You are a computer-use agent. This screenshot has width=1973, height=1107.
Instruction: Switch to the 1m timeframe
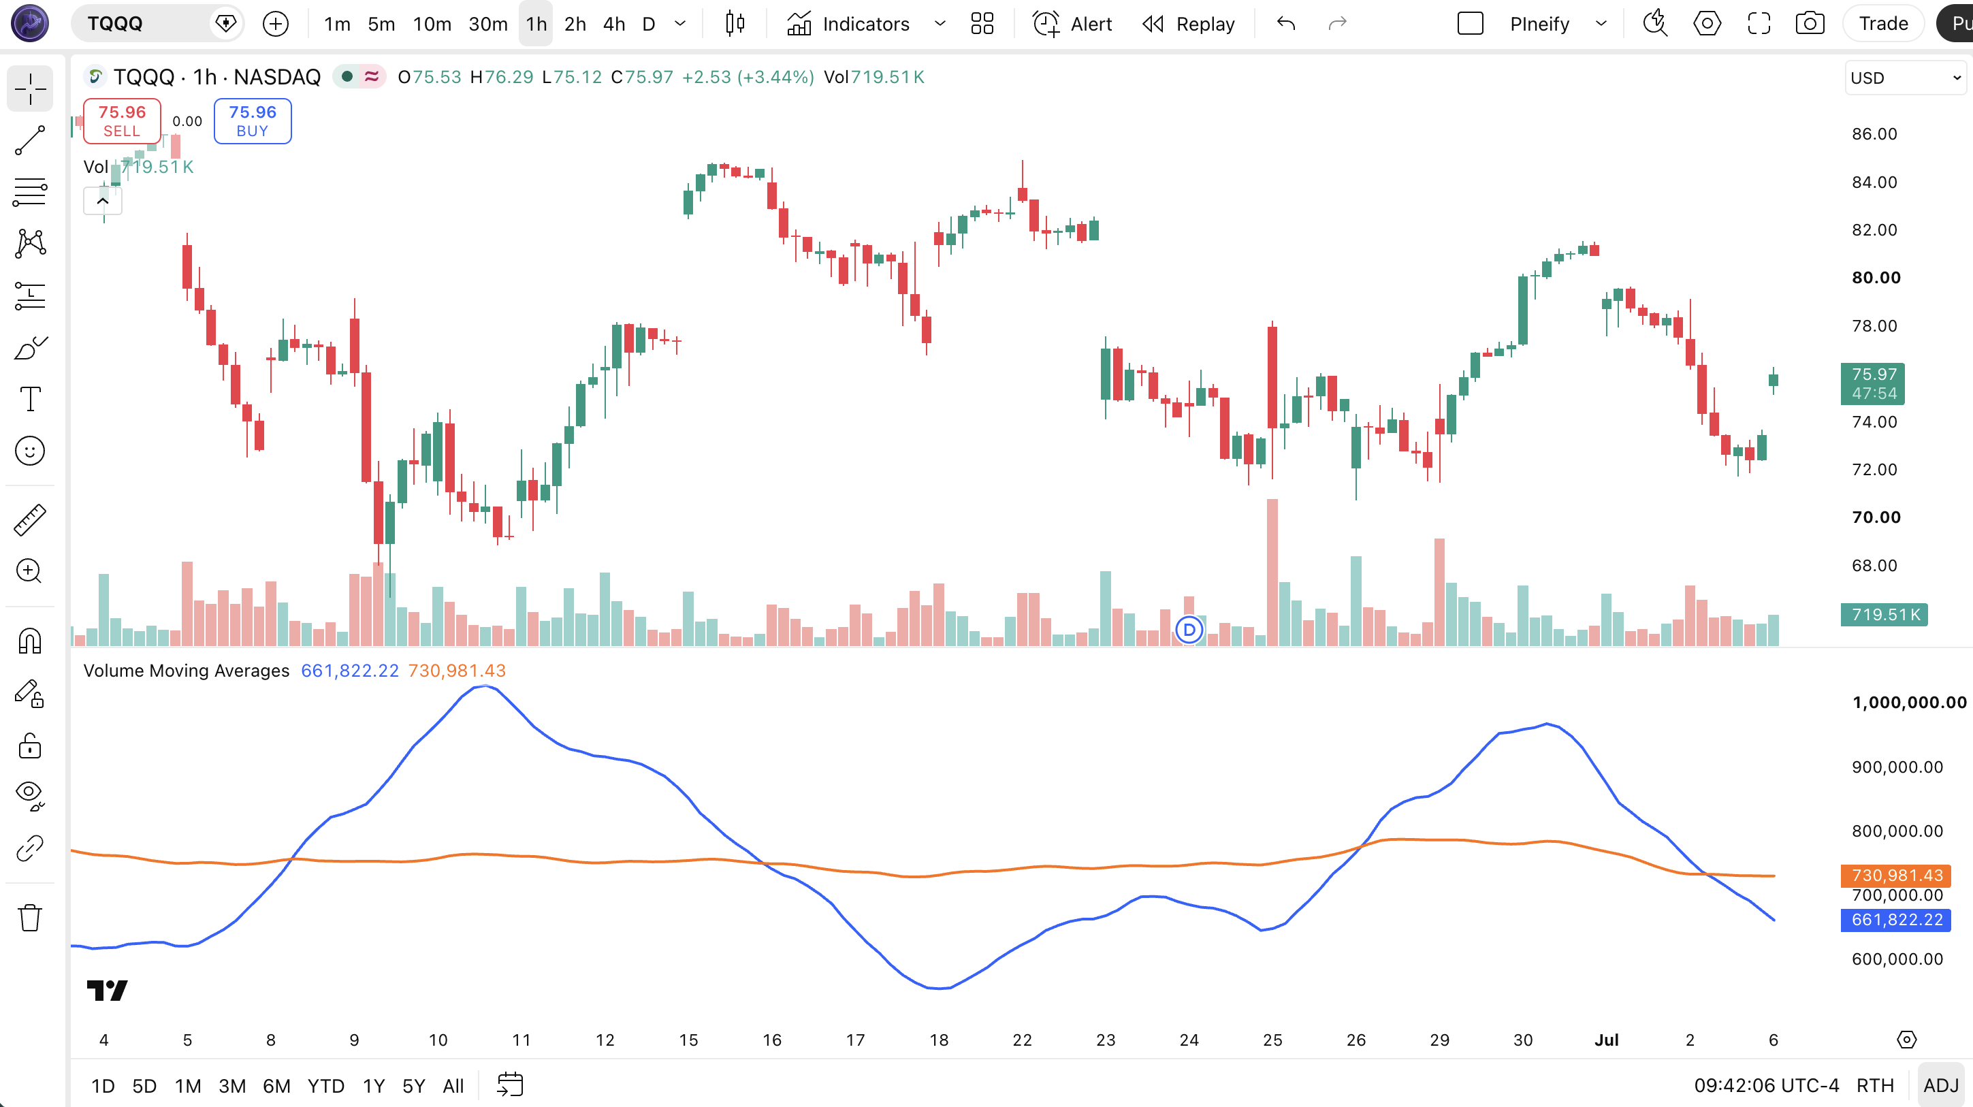(337, 24)
